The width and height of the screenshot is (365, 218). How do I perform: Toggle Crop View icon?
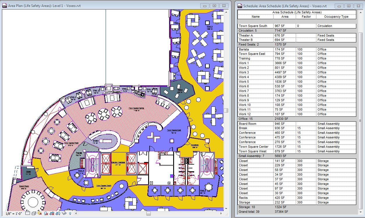point(52,214)
